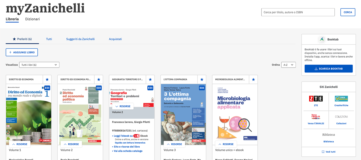This screenshot has height=160, width=361.
Task: Click 'Volume 3' text under L'ottima compagnia
Action: [170, 150]
